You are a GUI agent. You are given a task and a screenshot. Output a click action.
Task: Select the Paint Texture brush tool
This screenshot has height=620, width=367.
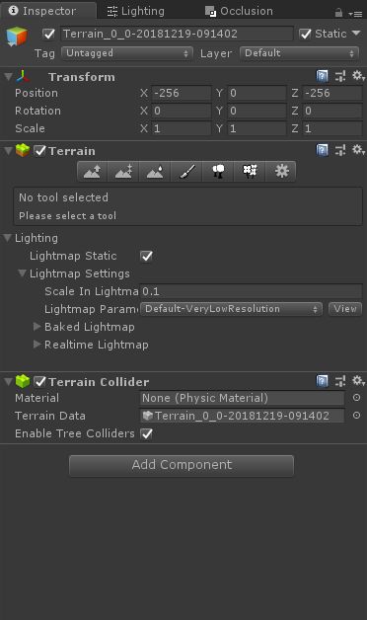tap(186, 171)
